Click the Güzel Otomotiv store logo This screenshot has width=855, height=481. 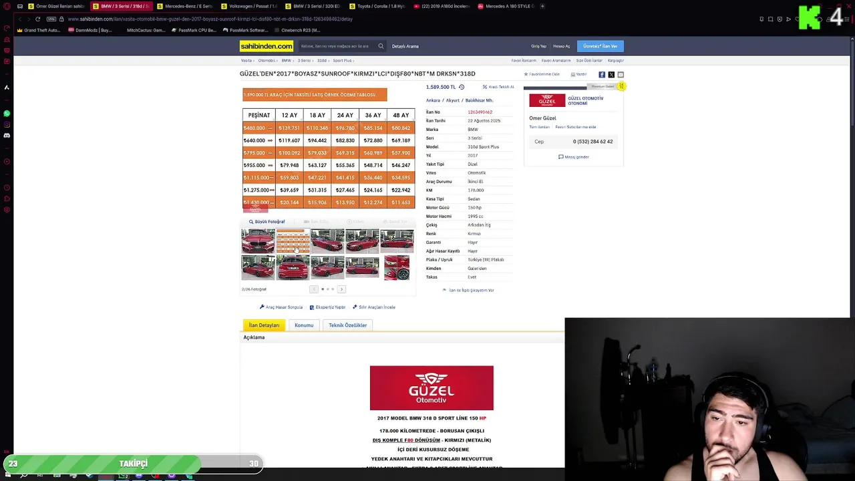[547, 100]
